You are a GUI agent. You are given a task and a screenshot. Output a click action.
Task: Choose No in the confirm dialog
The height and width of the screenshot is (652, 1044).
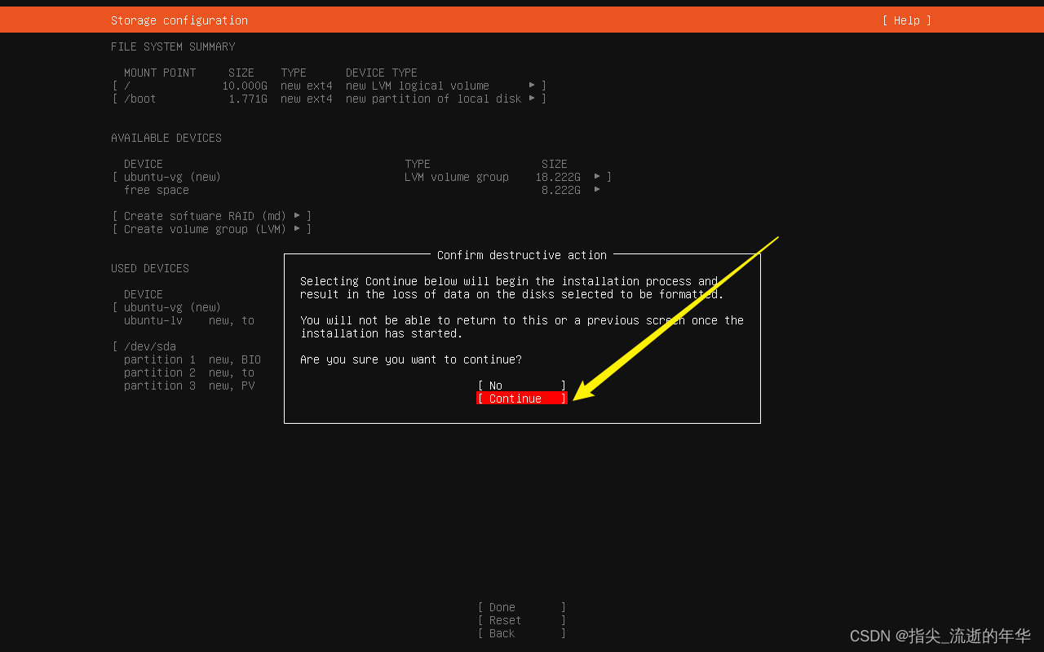(x=522, y=385)
